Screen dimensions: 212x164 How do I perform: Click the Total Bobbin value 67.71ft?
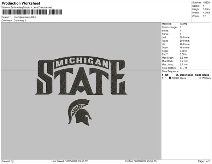click(183, 68)
